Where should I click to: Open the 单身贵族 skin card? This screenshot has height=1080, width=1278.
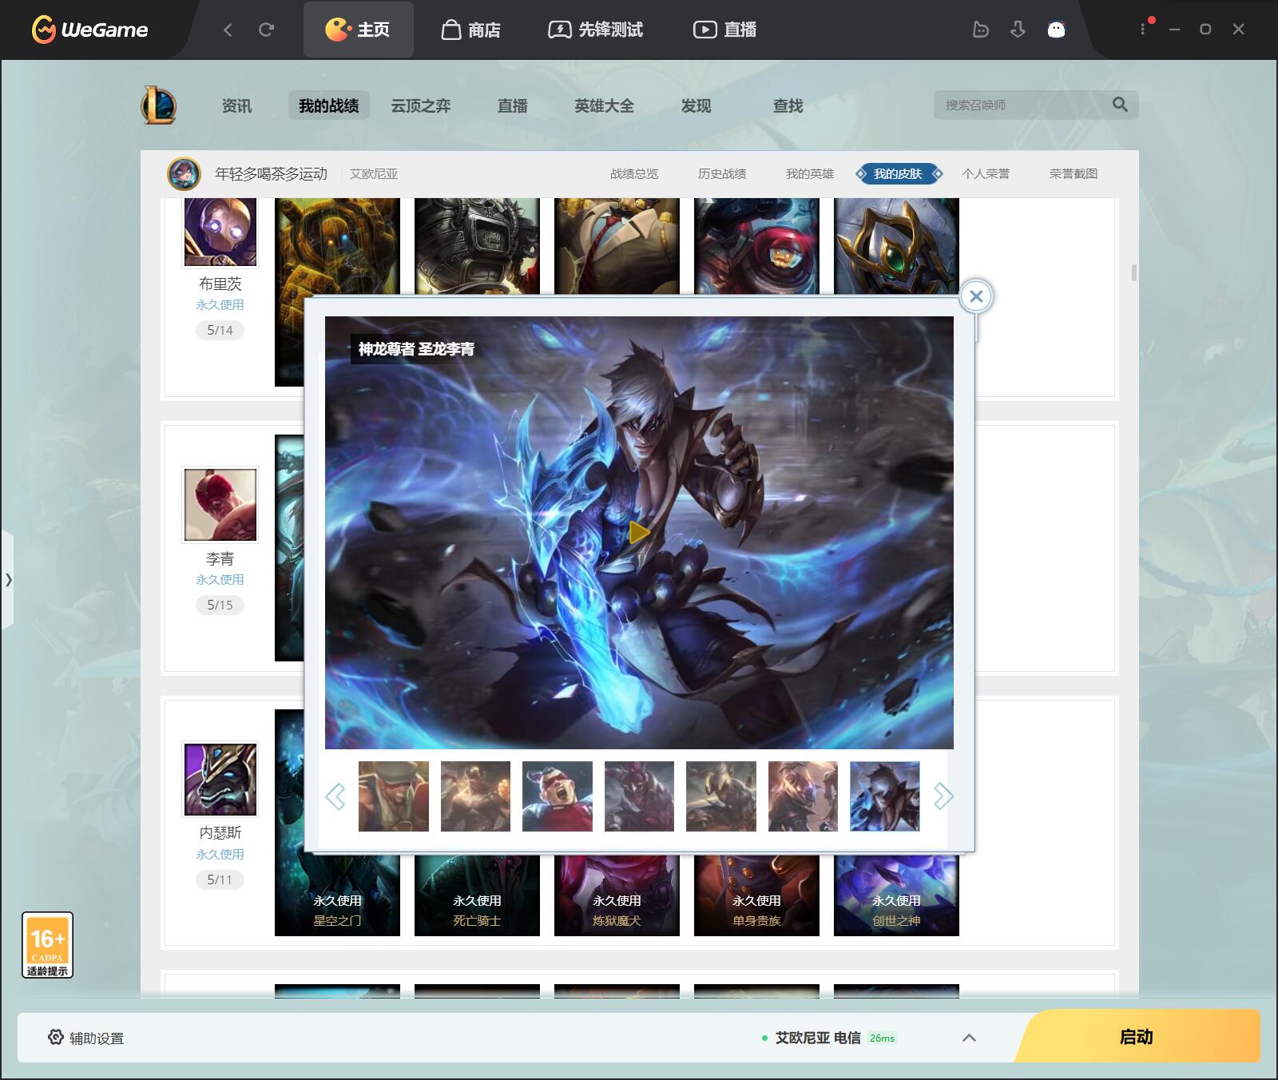[x=756, y=895]
